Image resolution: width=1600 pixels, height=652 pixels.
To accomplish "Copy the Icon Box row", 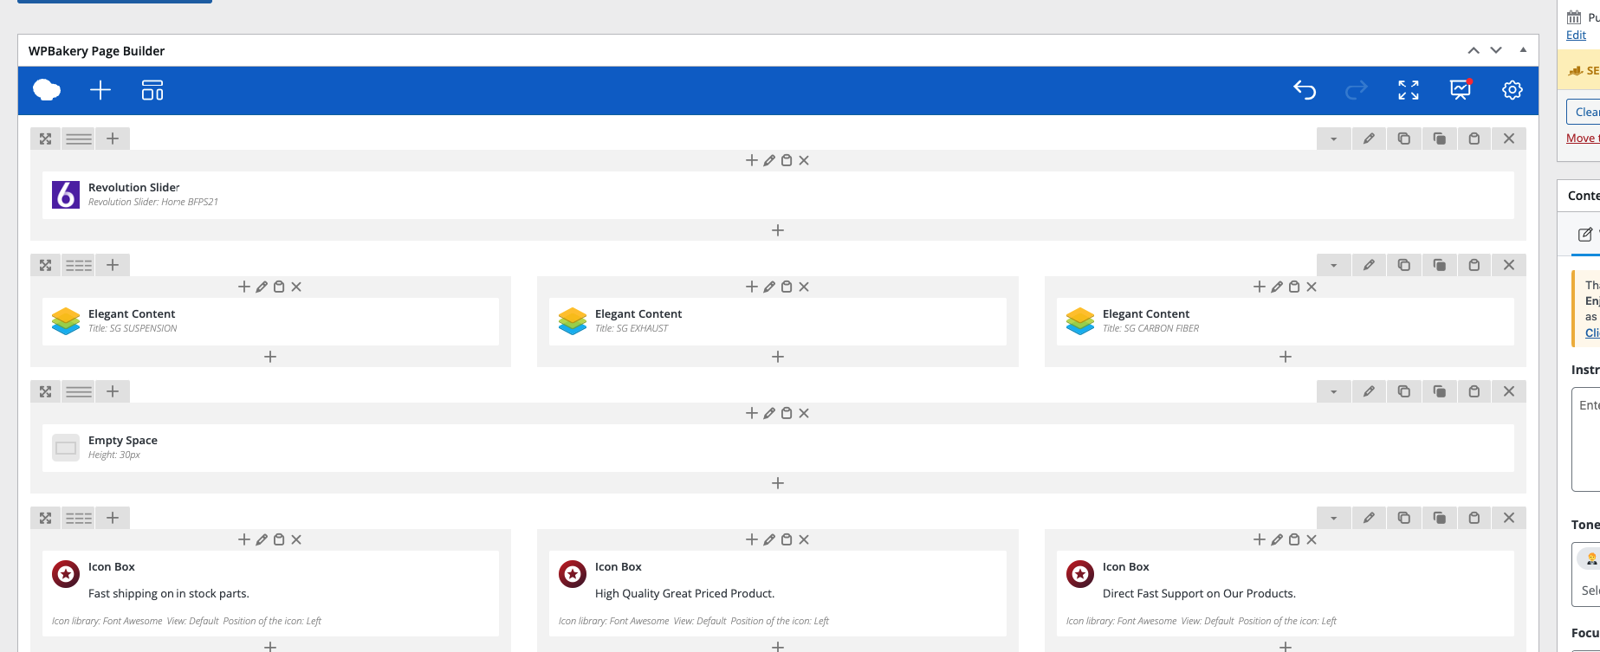I will (x=1404, y=518).
